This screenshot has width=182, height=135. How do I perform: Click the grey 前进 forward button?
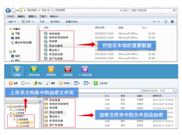[x=25, y=83]
